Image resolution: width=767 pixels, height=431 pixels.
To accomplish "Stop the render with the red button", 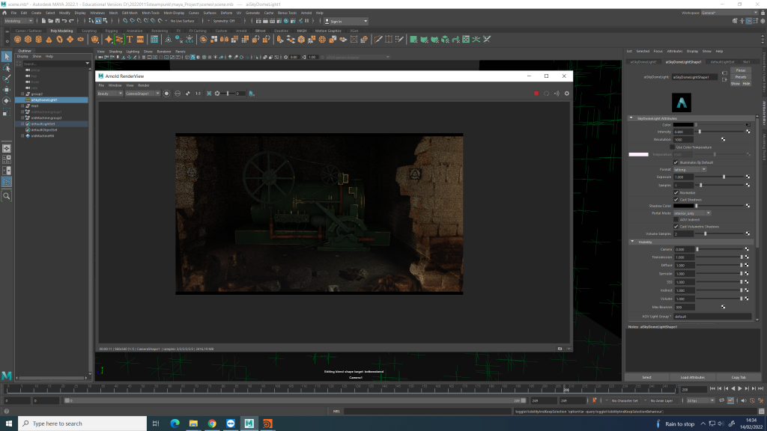I will pos(536,94).
